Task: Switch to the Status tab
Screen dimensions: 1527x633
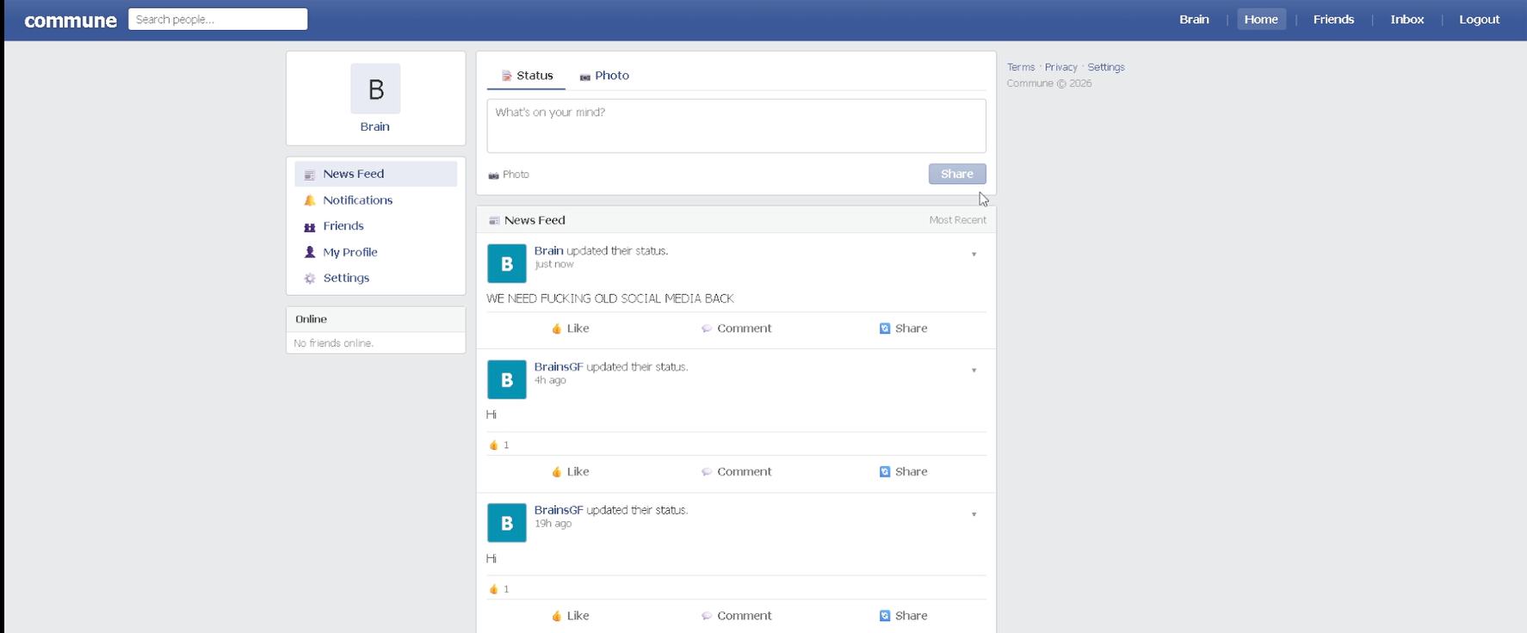Action: [526, 76]
